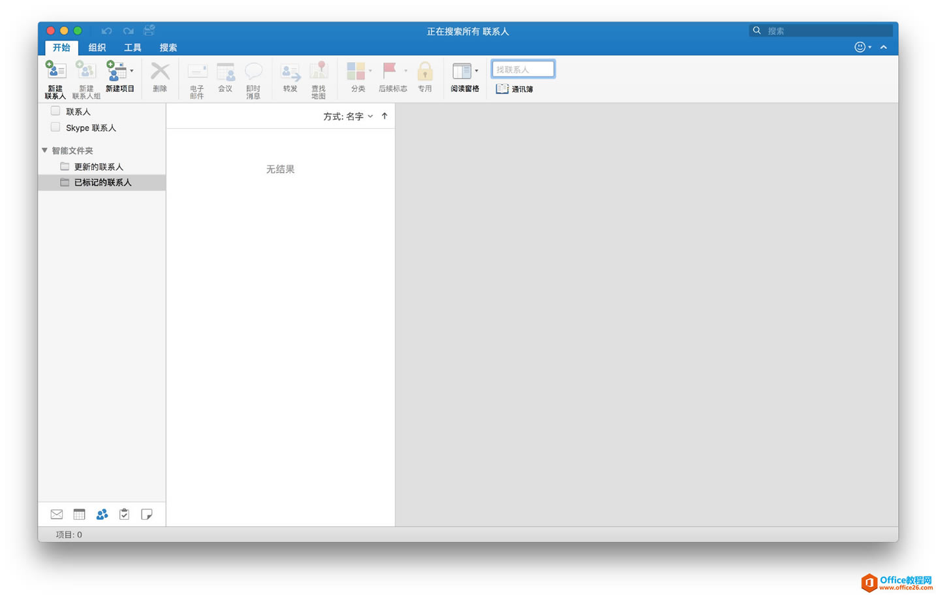Open Calendar view from bottom navigation

tap(79, 515)
